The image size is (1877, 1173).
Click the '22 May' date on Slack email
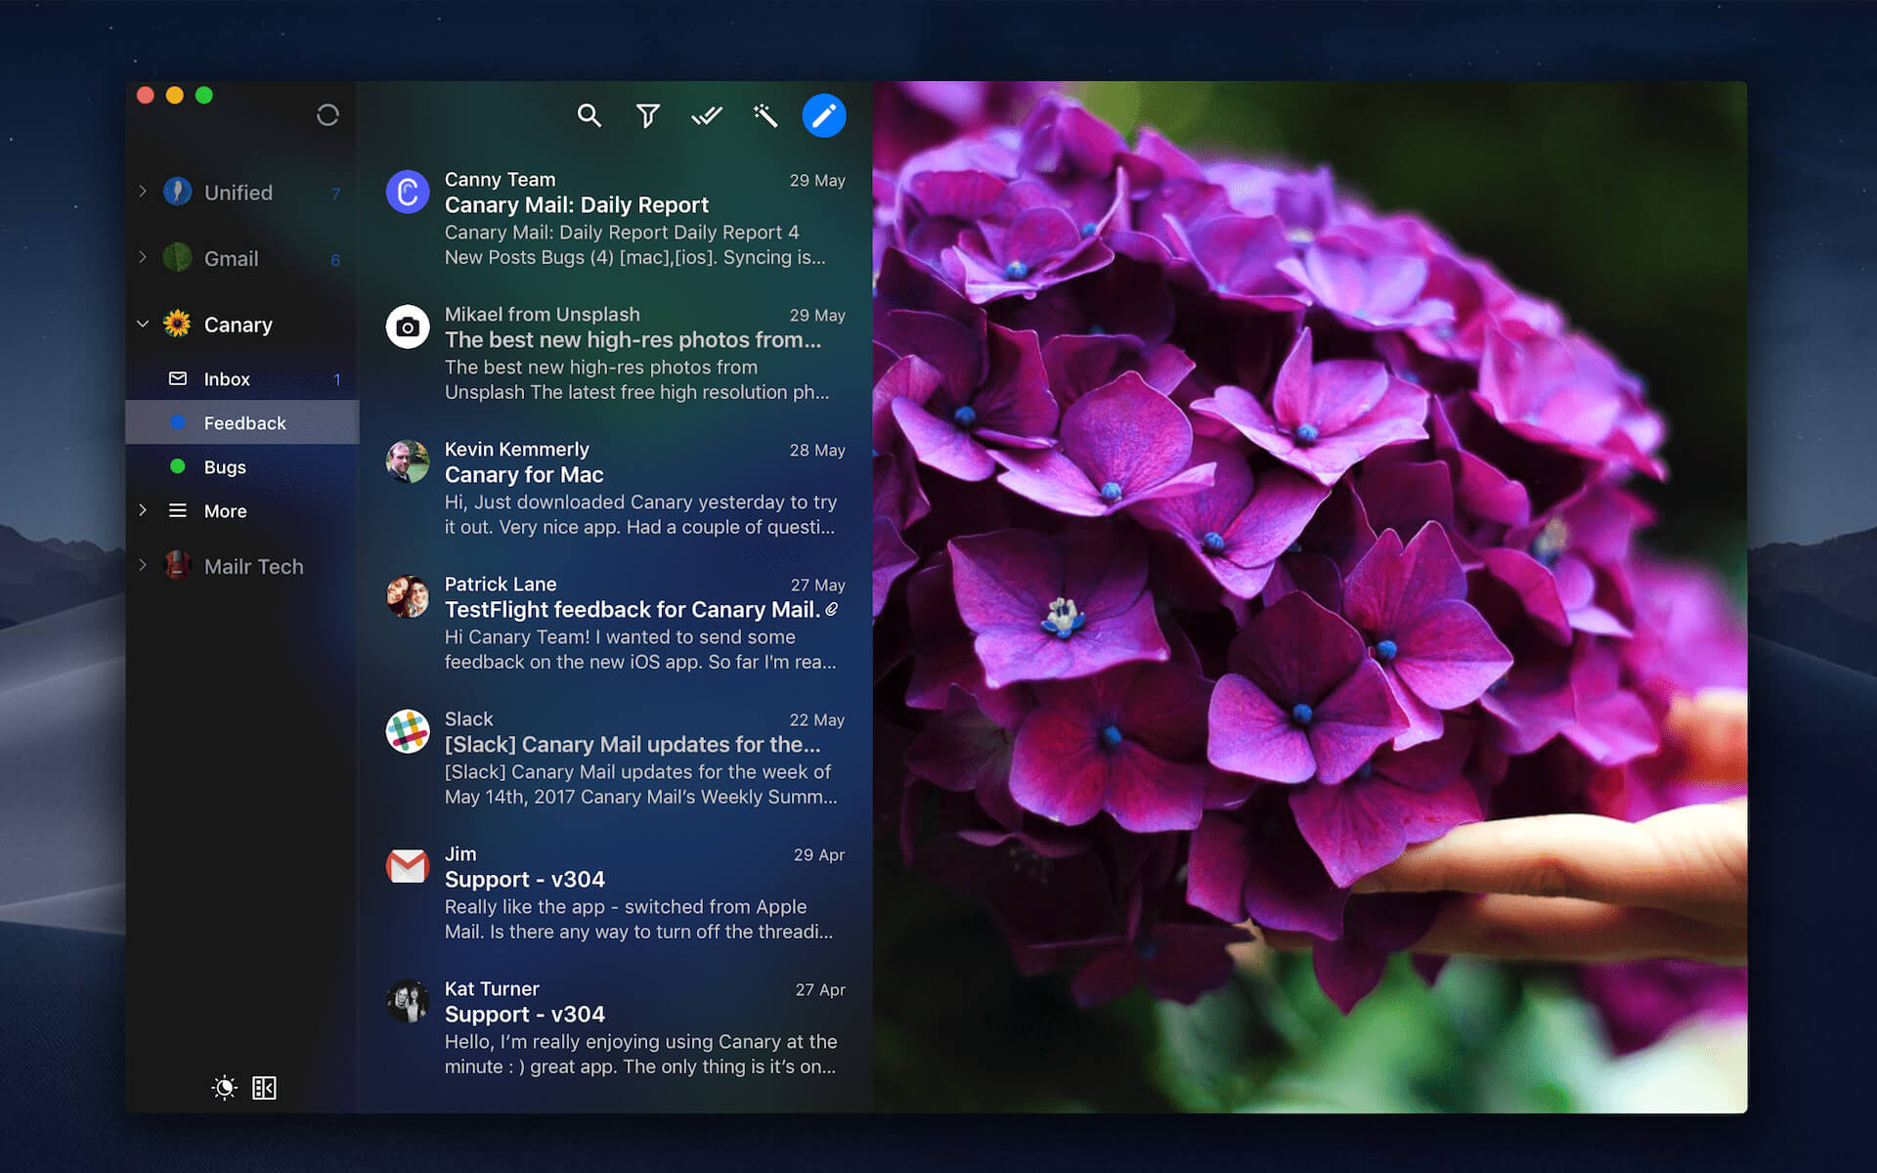click(817, 720)
